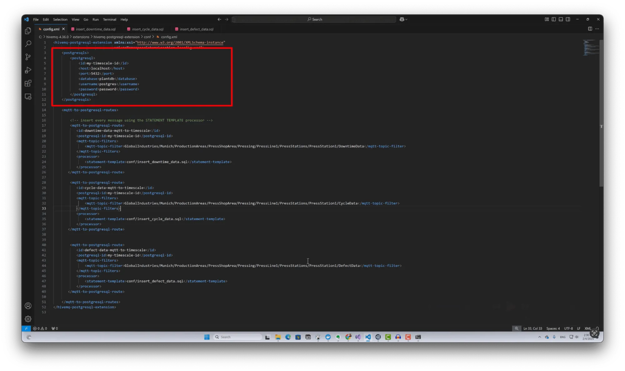Click the password value on line 10

coord(108,89)
